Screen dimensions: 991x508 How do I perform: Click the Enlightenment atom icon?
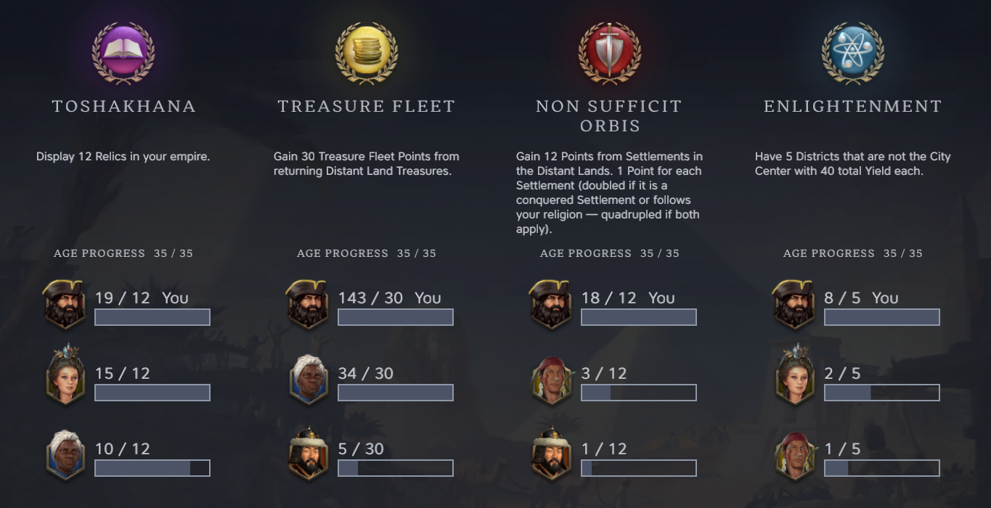[853, 52]
